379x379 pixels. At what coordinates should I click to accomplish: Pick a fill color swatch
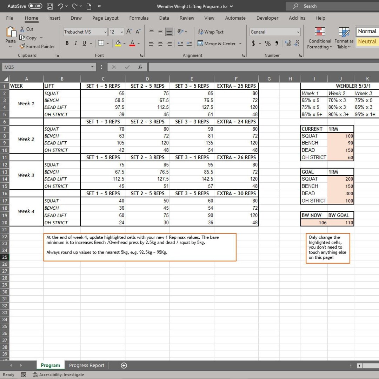point(119,43)
